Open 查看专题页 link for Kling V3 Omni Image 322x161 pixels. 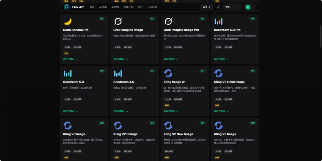coord(221,111)
